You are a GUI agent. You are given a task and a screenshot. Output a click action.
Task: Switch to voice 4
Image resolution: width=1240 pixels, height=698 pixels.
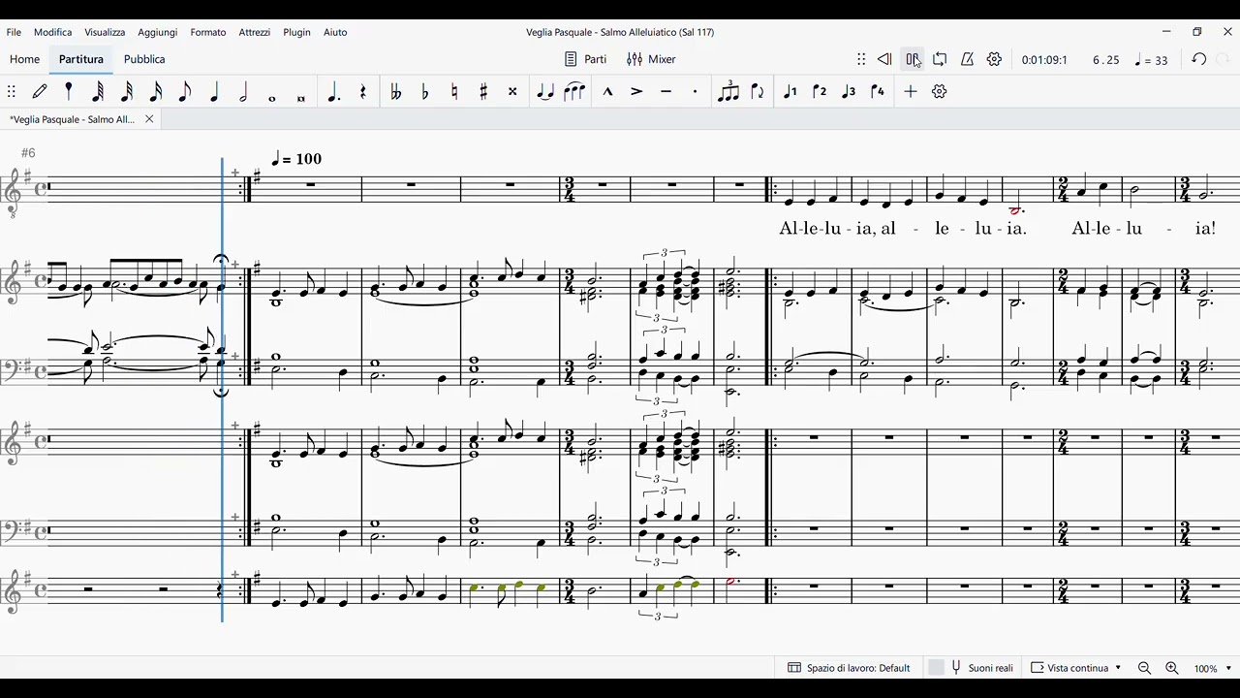[x=878, y=91]
